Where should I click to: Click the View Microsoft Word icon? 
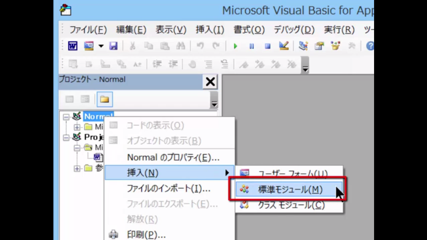pos(73,46)
